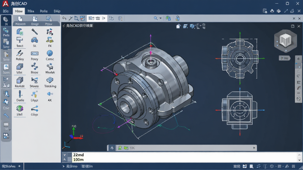
Task: Click the green layer icon in bottom bar
Action: [x=120, y=148]
